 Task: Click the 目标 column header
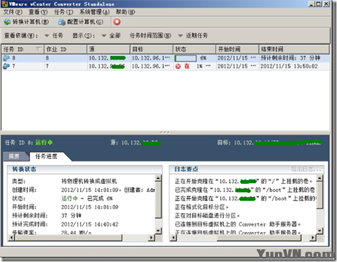click(x=152, y=49)
